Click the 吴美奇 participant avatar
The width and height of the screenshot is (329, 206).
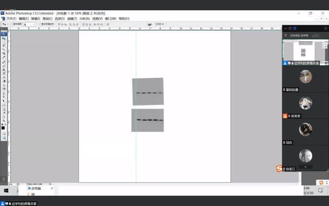click(x=306, y=103)
